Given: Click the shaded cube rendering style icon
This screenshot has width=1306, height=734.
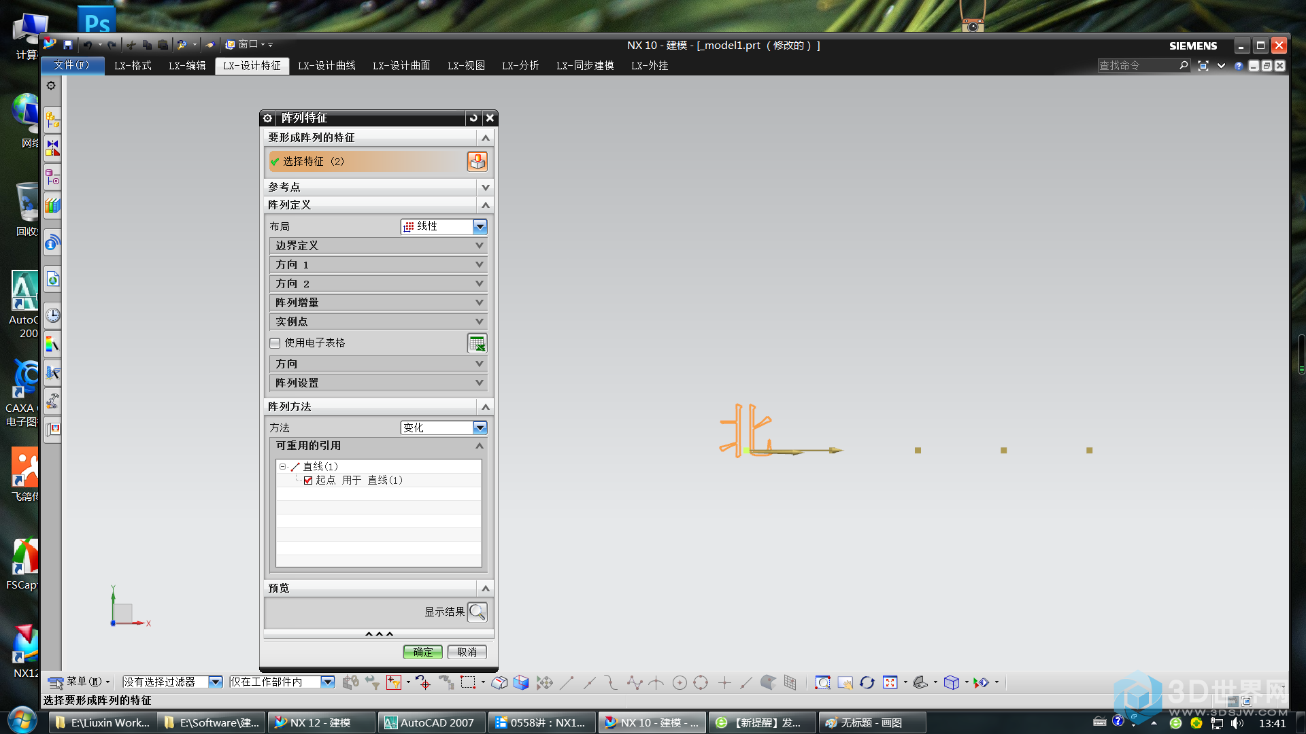Looking at the screenshot, I should point(521,682).
